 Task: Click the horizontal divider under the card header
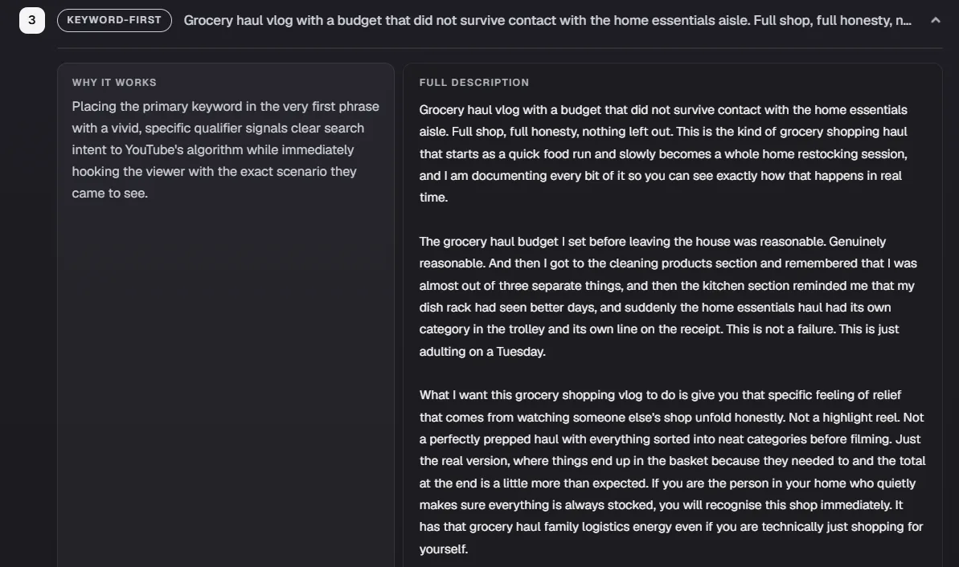[x=500, y=47]
